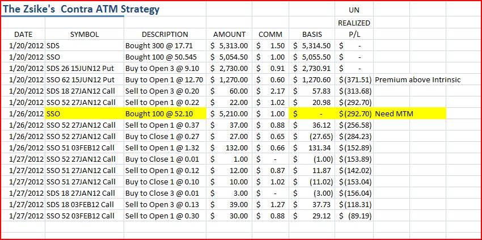The width and height of the screenshot is (482, 240).
Task: Select the final P/L cell showing $(89.19)
Action: click(x=354, y=216)
